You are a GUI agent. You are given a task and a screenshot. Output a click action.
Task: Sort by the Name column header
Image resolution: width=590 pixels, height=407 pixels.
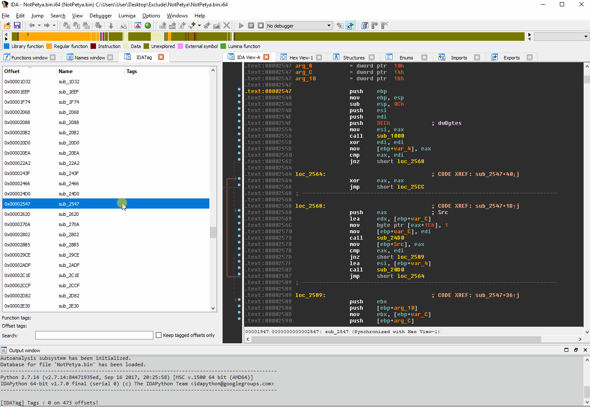click(x=90, y=71)
